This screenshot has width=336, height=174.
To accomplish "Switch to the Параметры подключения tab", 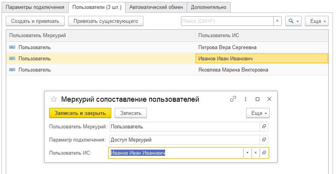I will (35, 7).
